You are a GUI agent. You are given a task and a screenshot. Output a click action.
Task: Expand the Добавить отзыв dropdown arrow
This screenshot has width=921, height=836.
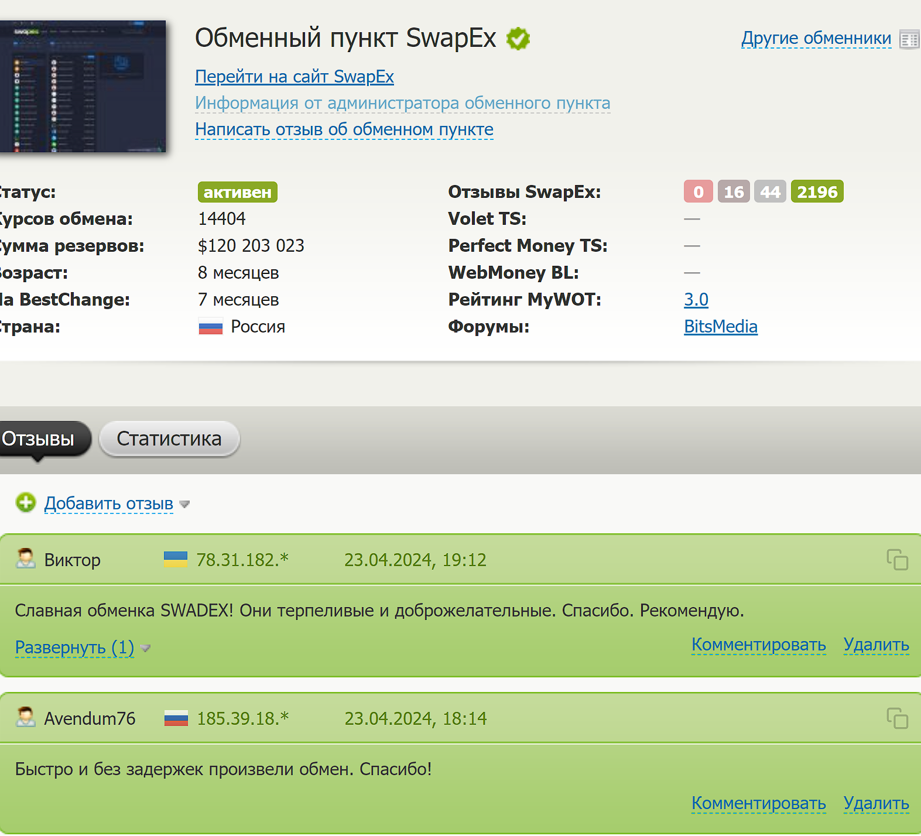[184, 504]
